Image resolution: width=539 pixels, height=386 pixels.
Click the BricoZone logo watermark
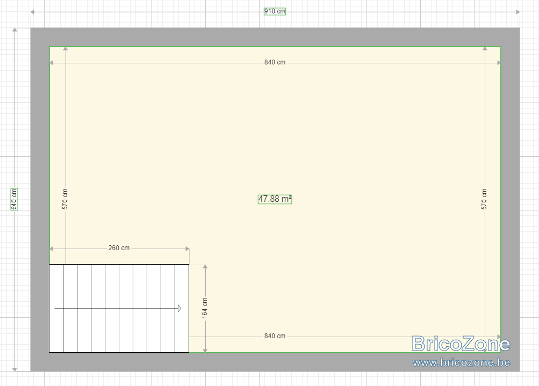(x=461, y=344)
